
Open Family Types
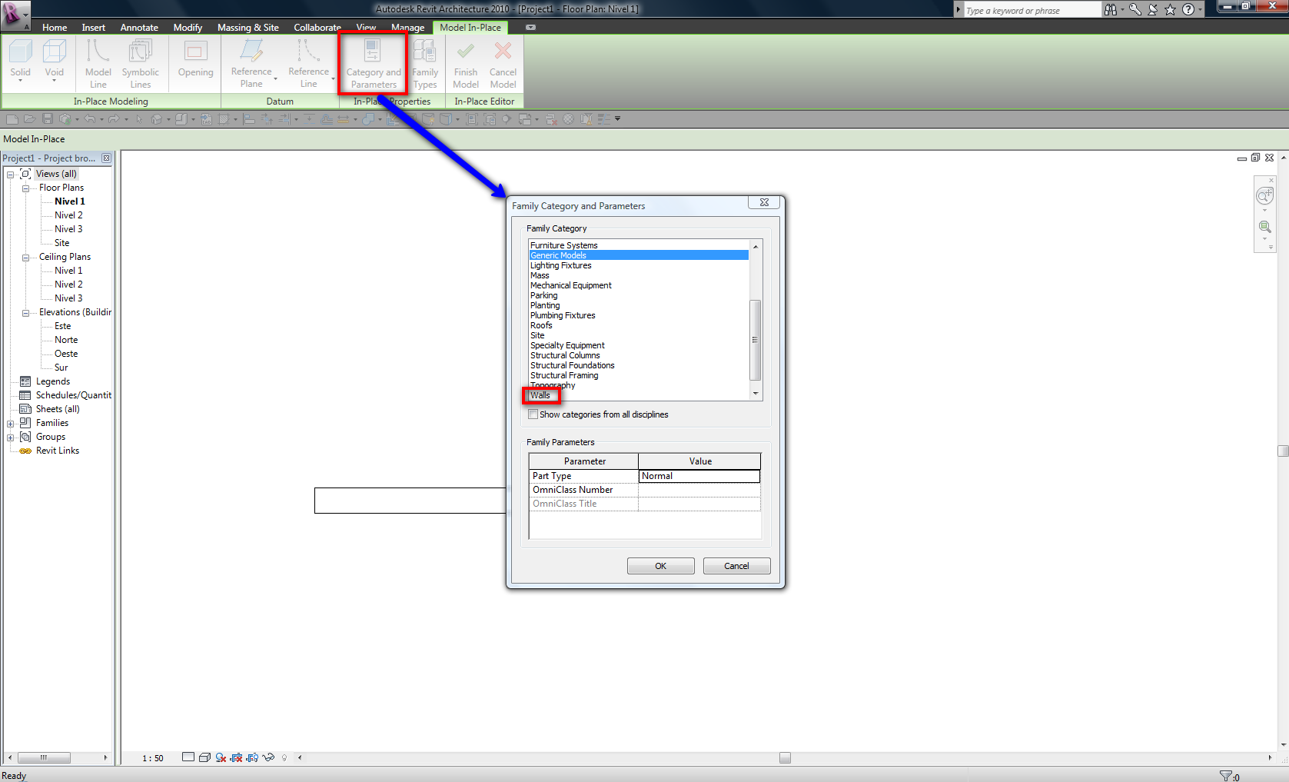click(x=425, y=64)
